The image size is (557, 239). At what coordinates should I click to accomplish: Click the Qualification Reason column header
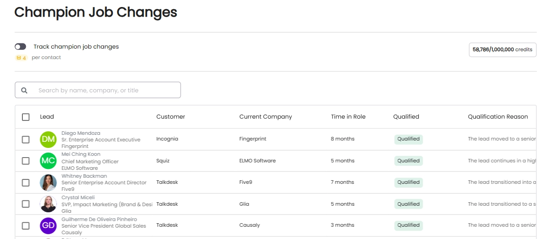click(498, 117)
